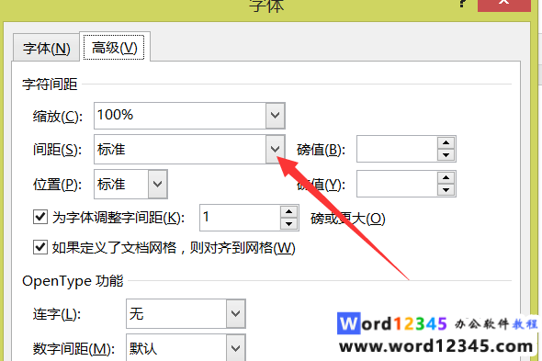The height and width of the screenshot is (361, 542).
Task: Click the 间距 field showing 标准
Action: (180, 150)
